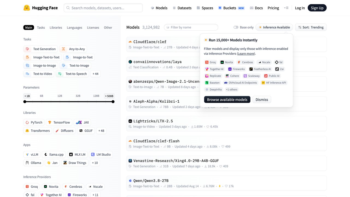Click Browse available models button
Screen dimensions: 350x197
tap(227, 100)
